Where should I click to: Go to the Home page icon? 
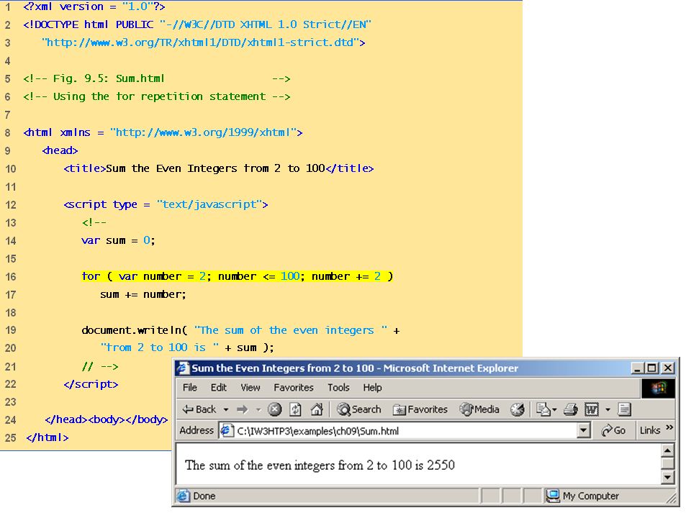pos(317,409)
